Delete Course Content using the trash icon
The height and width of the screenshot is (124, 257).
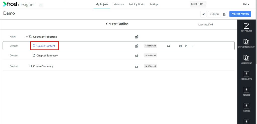pyautogui.click(x=186, y=46)
